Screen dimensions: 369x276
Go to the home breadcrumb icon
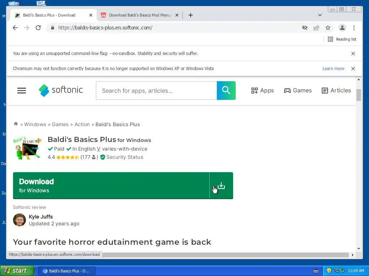click(x=16, y=124)
